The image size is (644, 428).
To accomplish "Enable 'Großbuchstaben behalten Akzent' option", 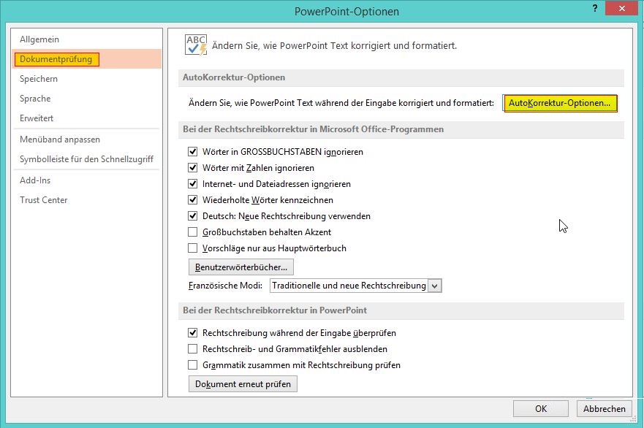I will (x=193, y=232).
